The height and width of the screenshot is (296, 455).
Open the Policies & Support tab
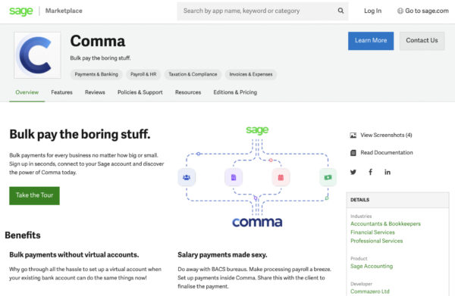140,92
